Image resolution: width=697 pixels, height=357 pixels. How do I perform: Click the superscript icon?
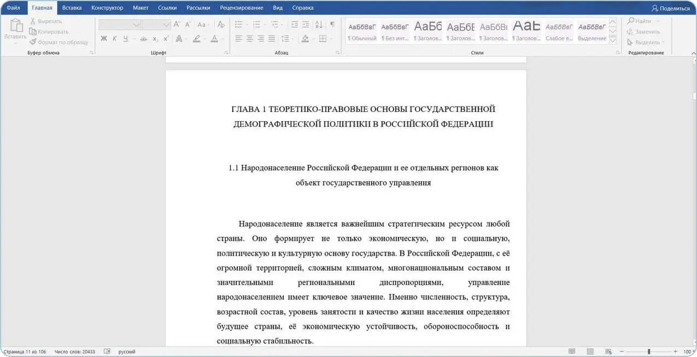pyautogui.click(x=165, y=38)
